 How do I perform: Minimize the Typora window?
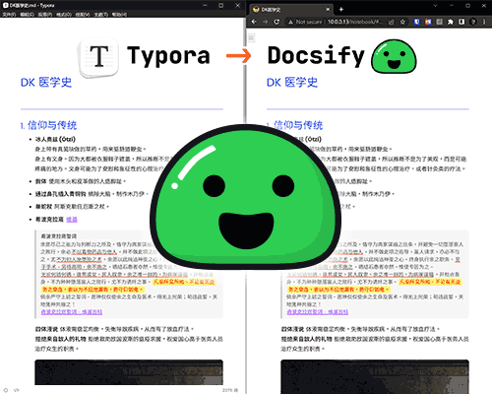click(x=205, y=5)
